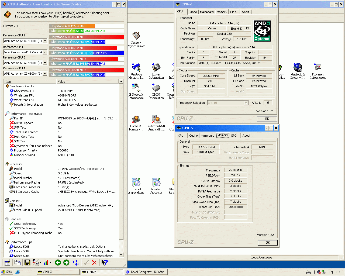Open Processes Information module

[x=318, y=71]
